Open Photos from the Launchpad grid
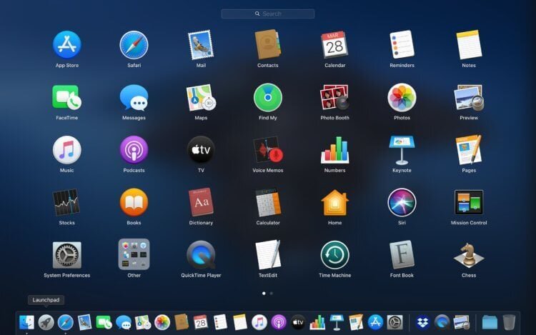The image size is (536, 335). 402,98
